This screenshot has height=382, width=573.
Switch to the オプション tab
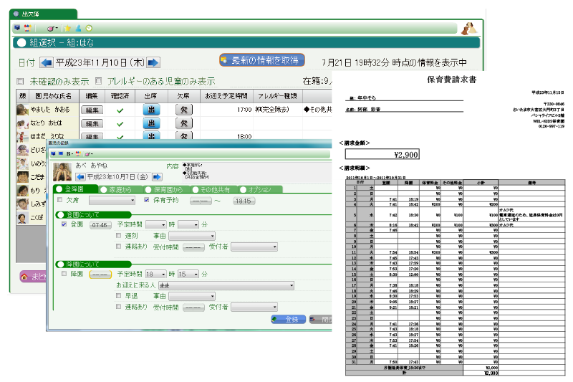[261, 189]
